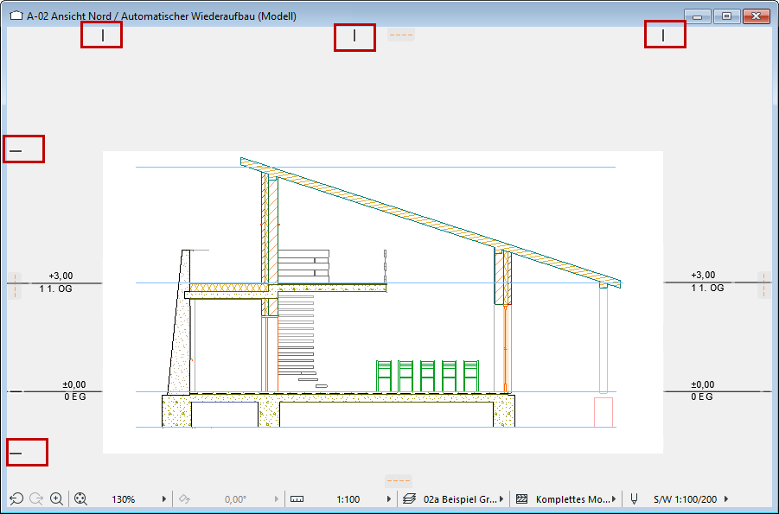Viewport: 779px width, 514px height.
Task: Click the model view options icon
Action: pyautogui.click(x=522, y=499)
